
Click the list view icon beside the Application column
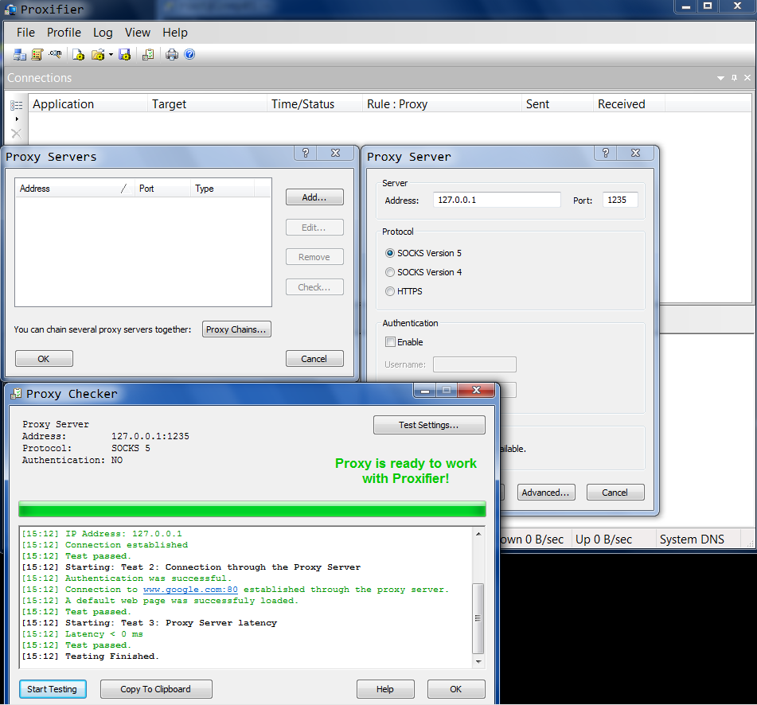17,105
